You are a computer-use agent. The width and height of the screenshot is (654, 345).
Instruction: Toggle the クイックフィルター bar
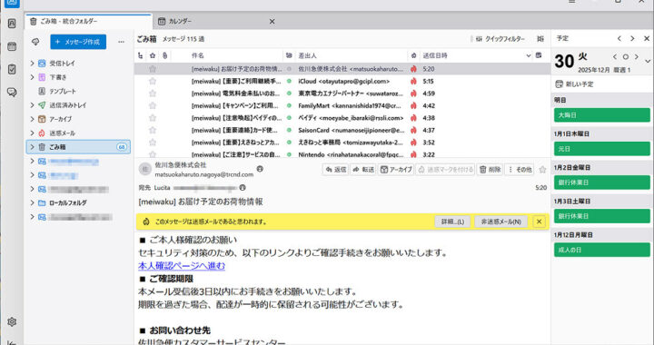click(x=500, y=39)
